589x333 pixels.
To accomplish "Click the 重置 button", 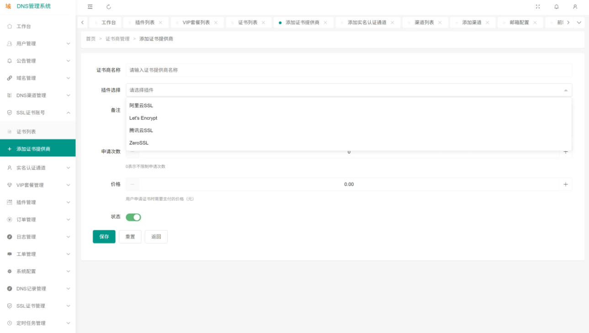I will click(x=130, y=237).
